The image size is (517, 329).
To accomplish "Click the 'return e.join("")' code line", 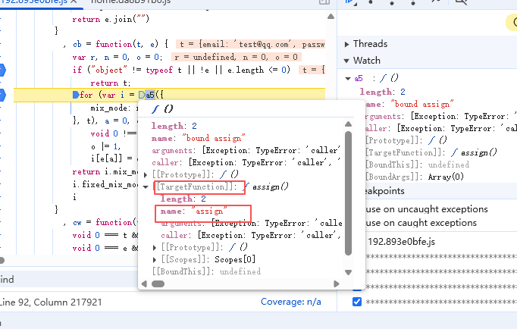I will click(x=111, y=19).
